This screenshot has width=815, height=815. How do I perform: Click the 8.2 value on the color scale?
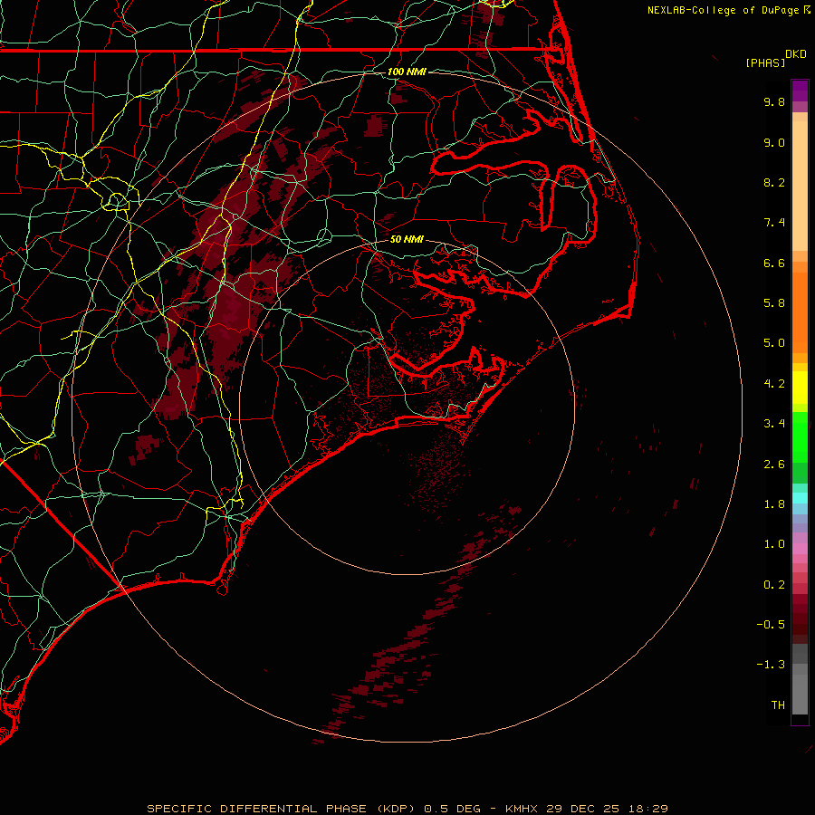point(774,183)
